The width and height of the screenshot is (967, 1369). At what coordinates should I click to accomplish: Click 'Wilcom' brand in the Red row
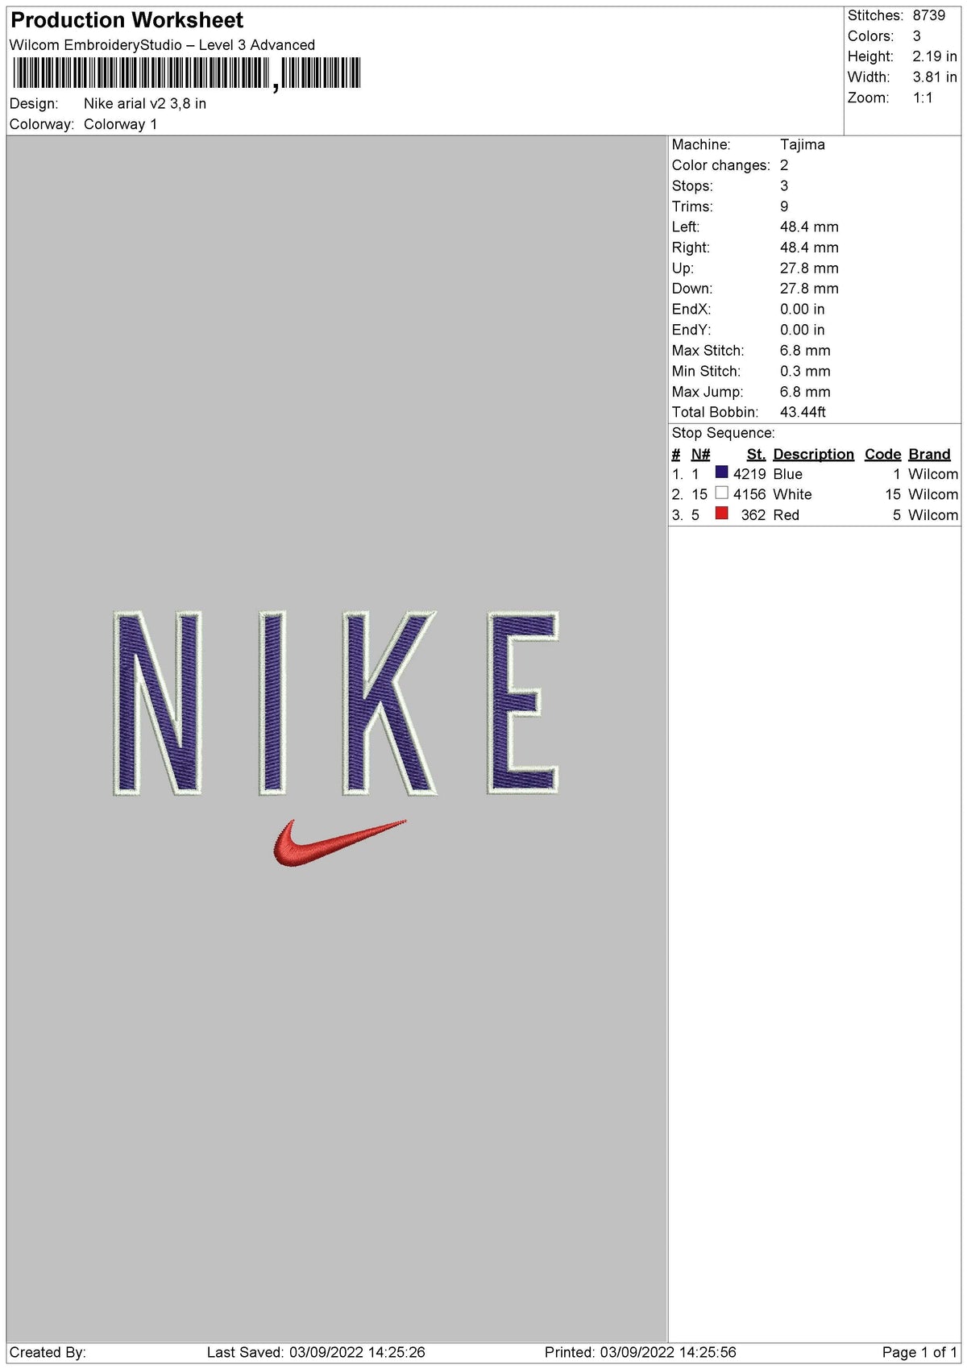click(933, 516)
